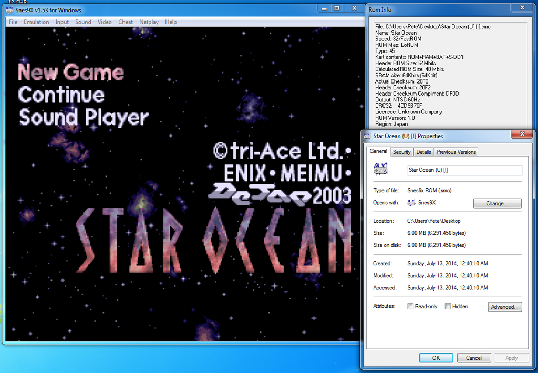Switch to the Security tab
538x373 pixels.
(401, 152)
